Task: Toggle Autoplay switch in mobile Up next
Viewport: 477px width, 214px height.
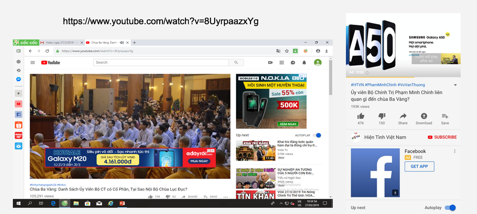Action: (x=450, y=208)
